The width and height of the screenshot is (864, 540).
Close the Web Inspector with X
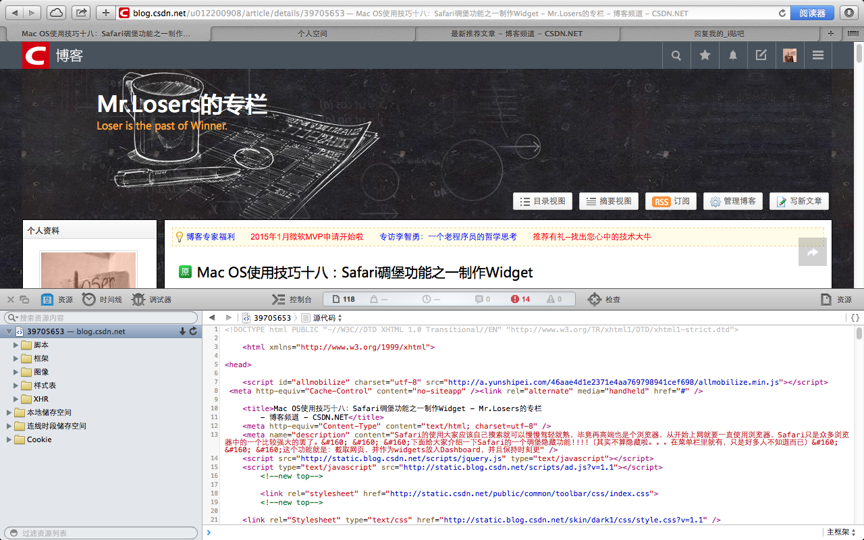(10, 299)
